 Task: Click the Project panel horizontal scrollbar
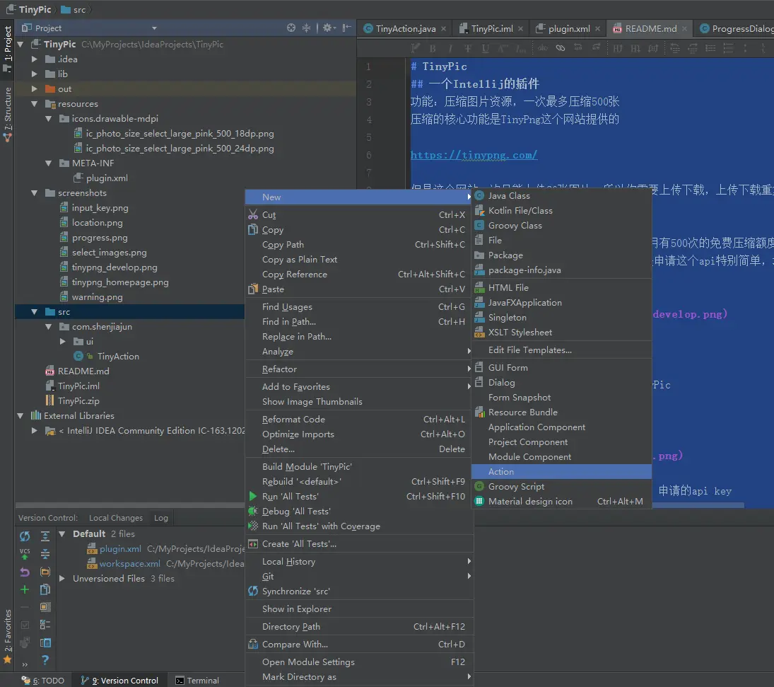coord(130,505)
